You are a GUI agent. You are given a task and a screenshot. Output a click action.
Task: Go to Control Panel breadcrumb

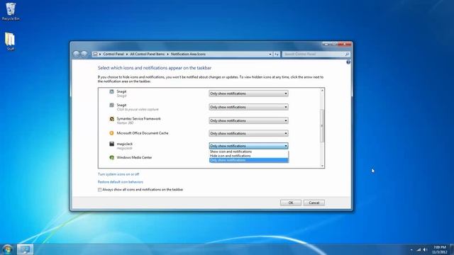coord(113,54)
